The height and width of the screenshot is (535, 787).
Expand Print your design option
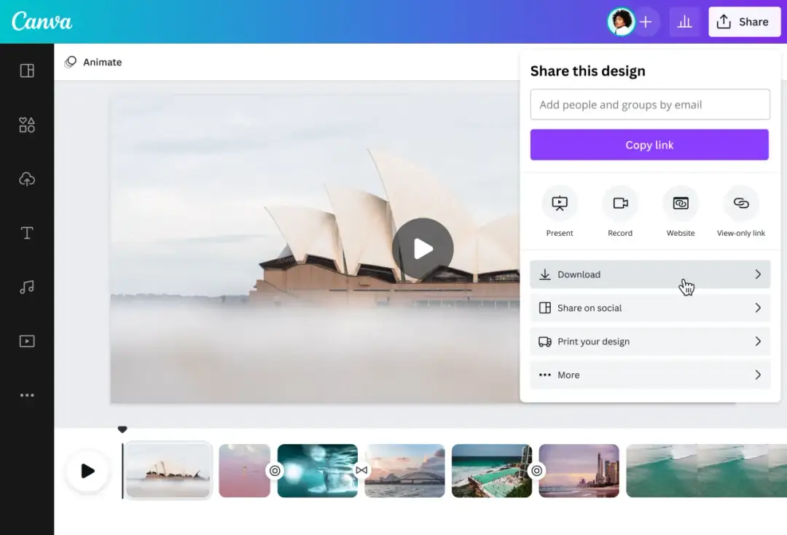pyautogui.click(x=649, y=341)
